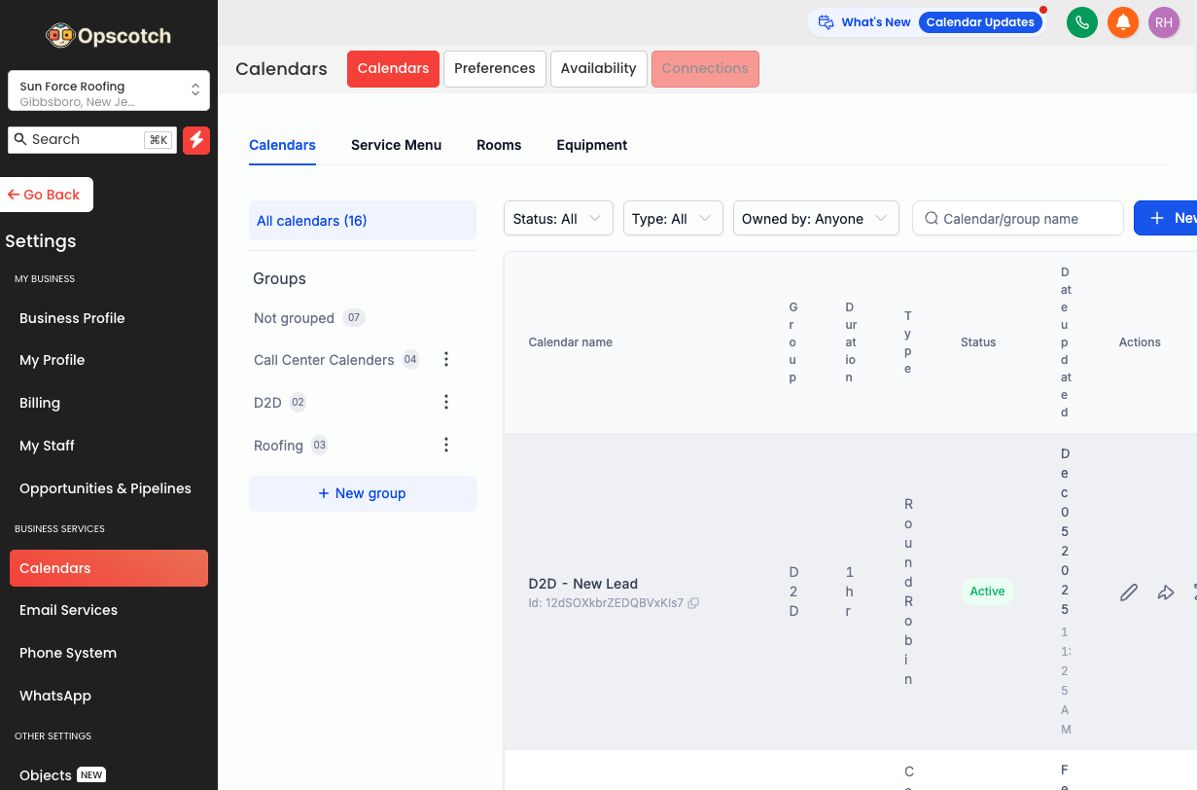Expand the Owned by: Anyone dropdown
The image size is (1197, 790).
pyautogui.click(x=815, y=219)
